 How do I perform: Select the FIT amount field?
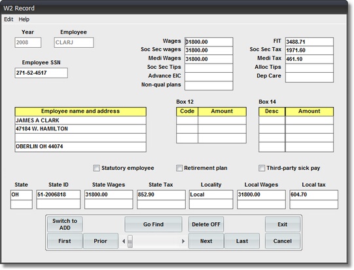coord(310,42)
